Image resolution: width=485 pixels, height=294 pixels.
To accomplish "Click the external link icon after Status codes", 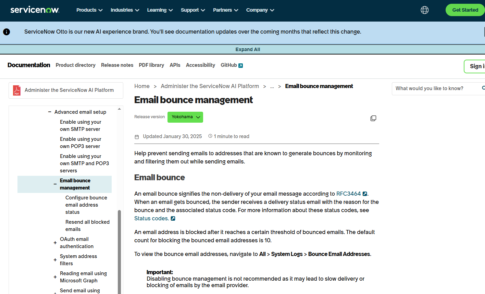I will [173, 219].
